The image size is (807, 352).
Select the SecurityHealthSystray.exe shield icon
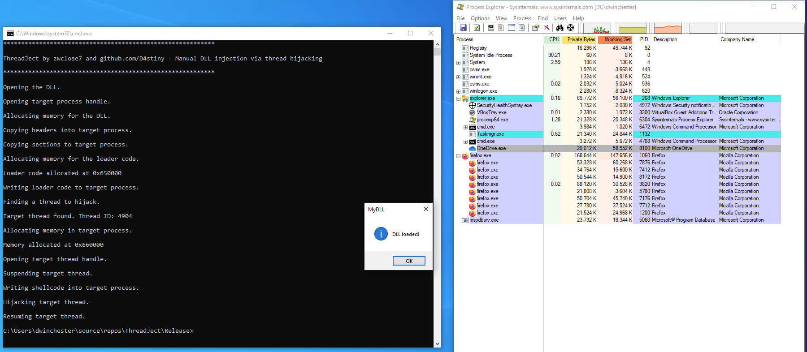pos(472,105)
